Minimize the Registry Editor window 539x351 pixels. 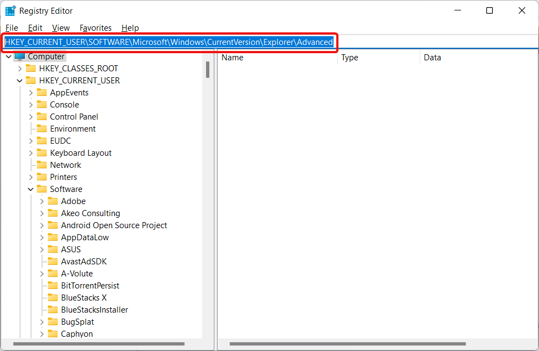pos(458,10)
